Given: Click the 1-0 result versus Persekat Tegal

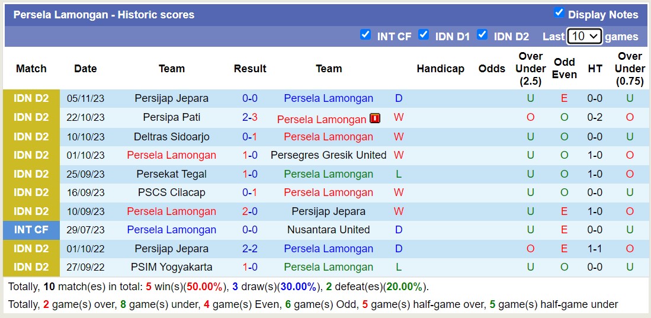Looking at the screenshot, I should (x=250, y=174).
